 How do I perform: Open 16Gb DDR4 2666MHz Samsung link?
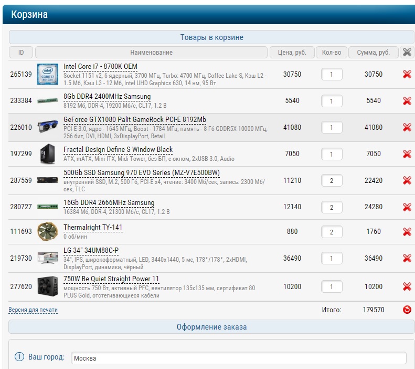pyautogui.click(x=109, y=202)
